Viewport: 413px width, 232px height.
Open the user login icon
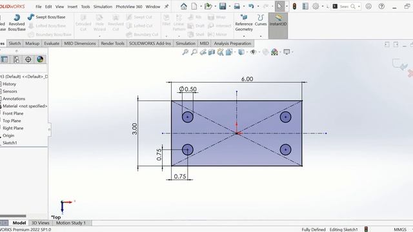click(x=368, y=6)
